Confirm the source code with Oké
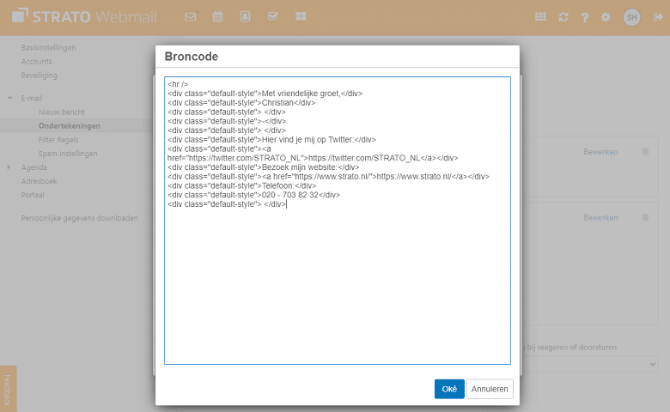 [449, 389]
